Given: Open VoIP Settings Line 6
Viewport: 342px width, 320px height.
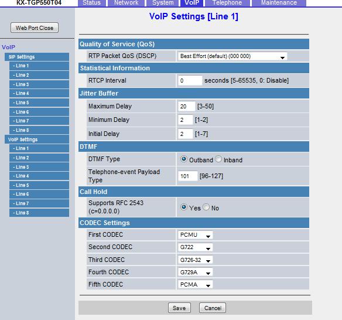Looking at the screenshot, I should pos(39,194).
